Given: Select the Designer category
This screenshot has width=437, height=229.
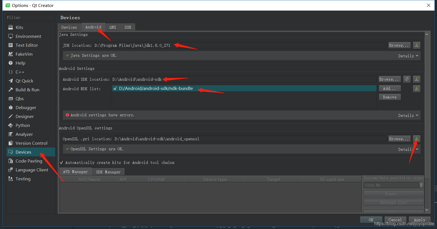Looking at the screenshot, I should point(31,116).
